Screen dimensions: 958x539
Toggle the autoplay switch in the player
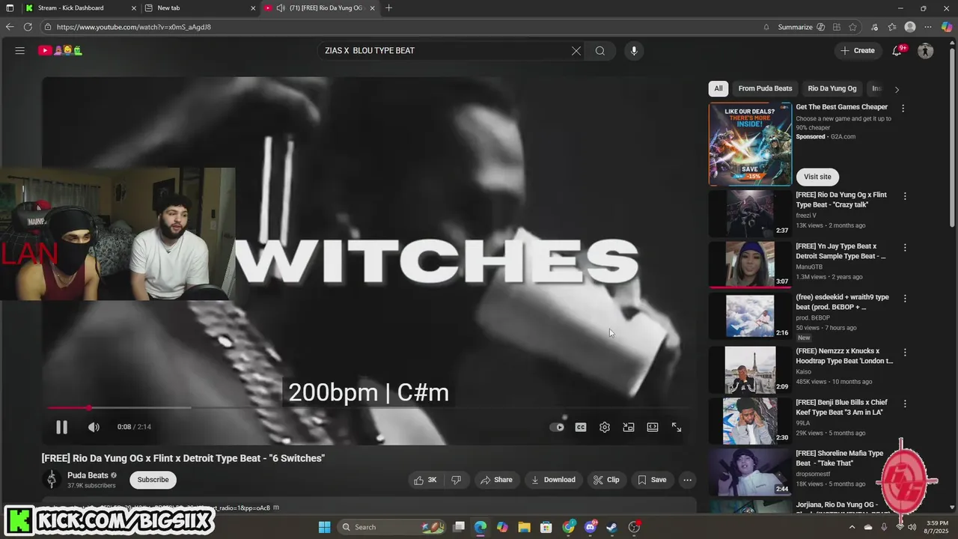(x=557, y=427)
